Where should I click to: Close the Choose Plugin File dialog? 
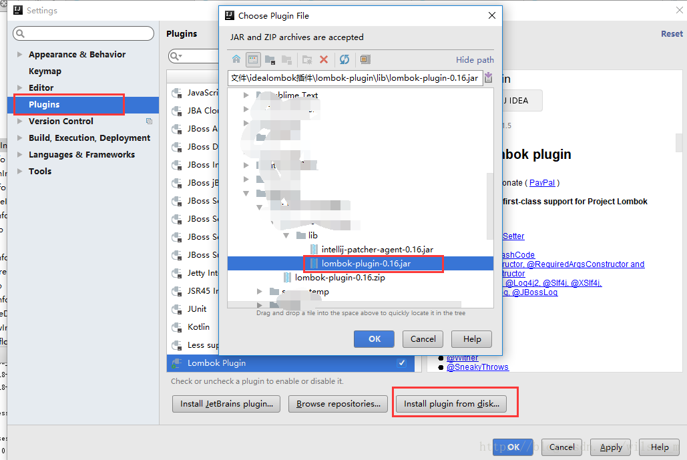click(x=492, y=16)
